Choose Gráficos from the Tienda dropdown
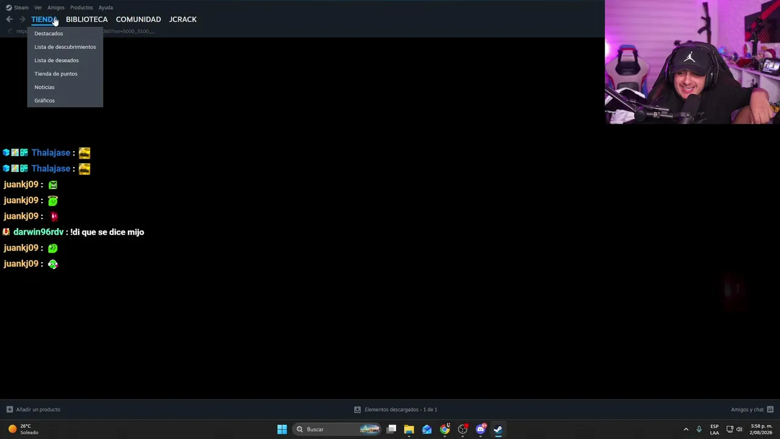Image resolution: width=780 pixels, height=439 pixels. pos(65,101)
